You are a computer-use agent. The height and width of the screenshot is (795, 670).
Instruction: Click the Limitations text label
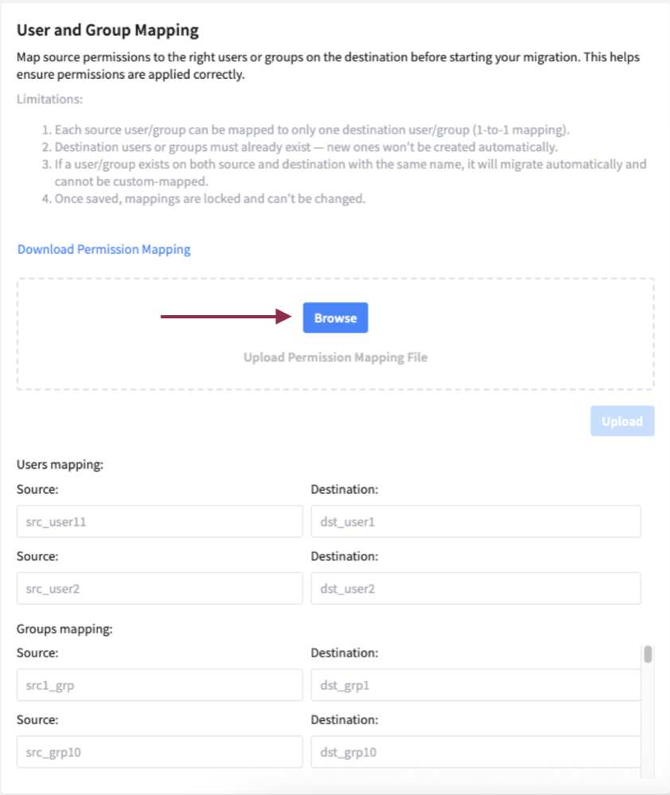(40, 99)
